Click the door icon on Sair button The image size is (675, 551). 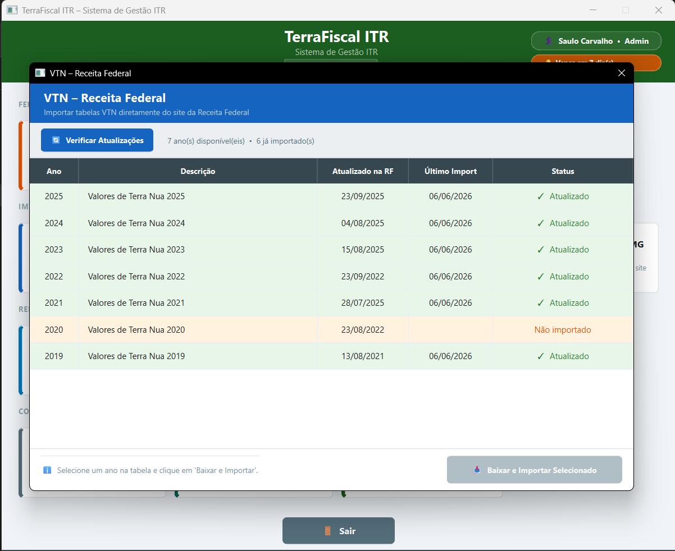coord(327,531)
